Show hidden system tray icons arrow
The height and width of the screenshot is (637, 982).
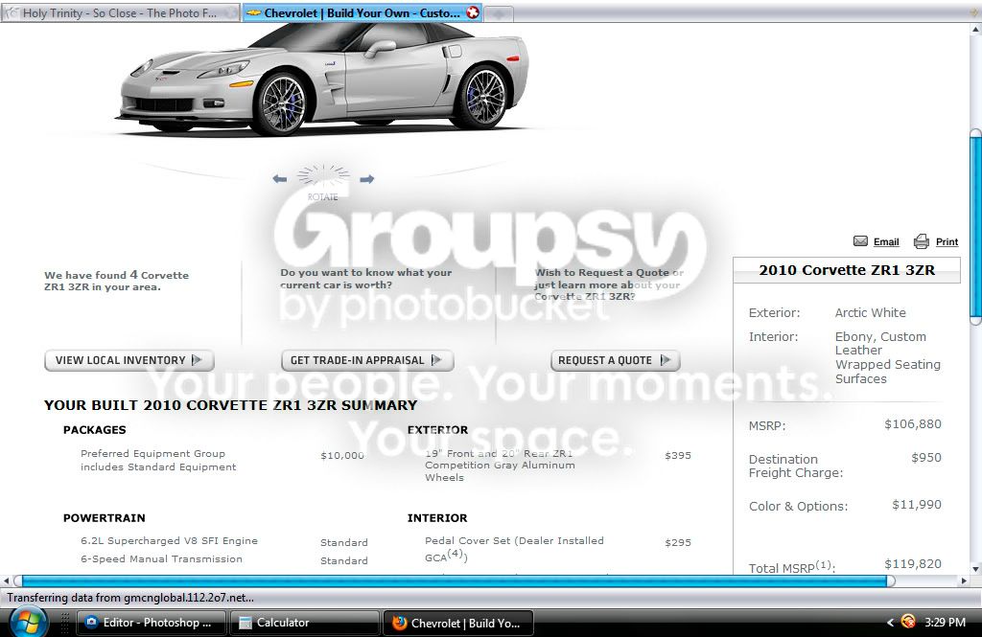click(x=890, y=622)
